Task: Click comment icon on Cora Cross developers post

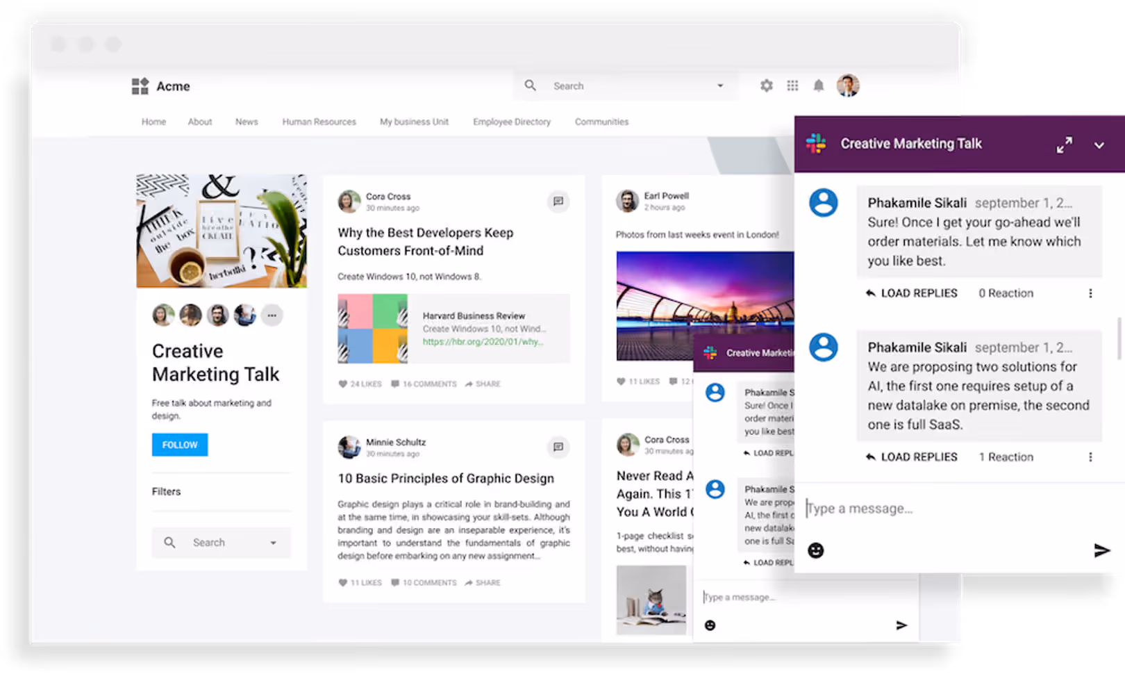Action: [558, 202]
